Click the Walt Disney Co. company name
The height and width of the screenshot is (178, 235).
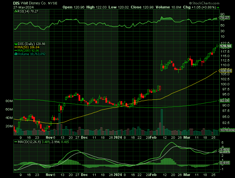pyautogui.click(x=34, y=3)
